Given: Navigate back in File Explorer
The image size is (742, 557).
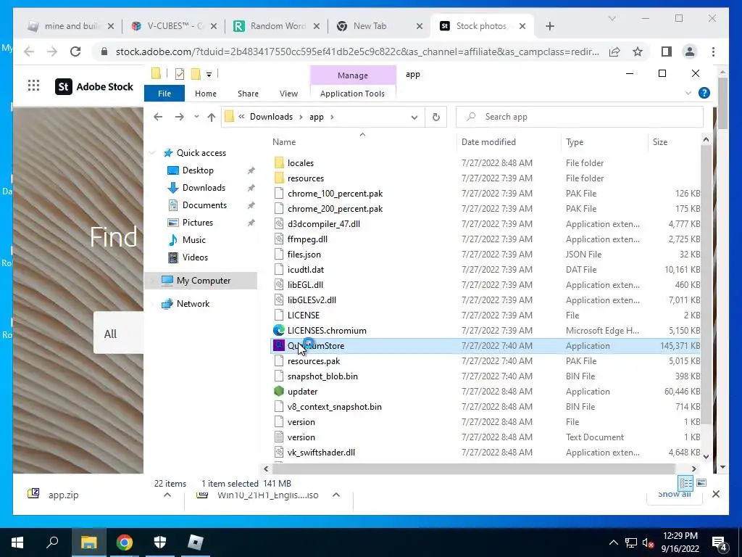Looking at the screenshot, I should click(x=158, y=117).
